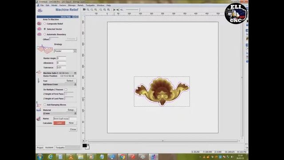Viewport: 284px width, 160px height.
Task: Open the Model menu
Action: [x=54, y=5]
